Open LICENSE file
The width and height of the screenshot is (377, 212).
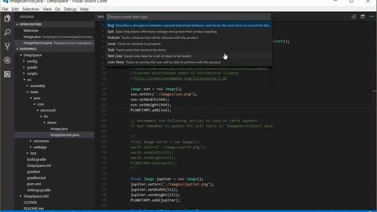30,203
